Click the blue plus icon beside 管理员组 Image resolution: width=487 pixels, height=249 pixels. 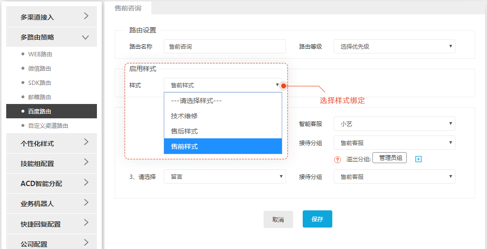[418, 159]
